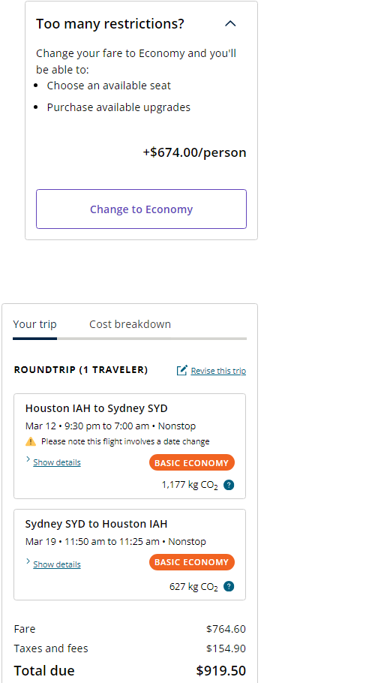
Task: Show details for Houston to Sydney flight
Action: tap(57, 462)
